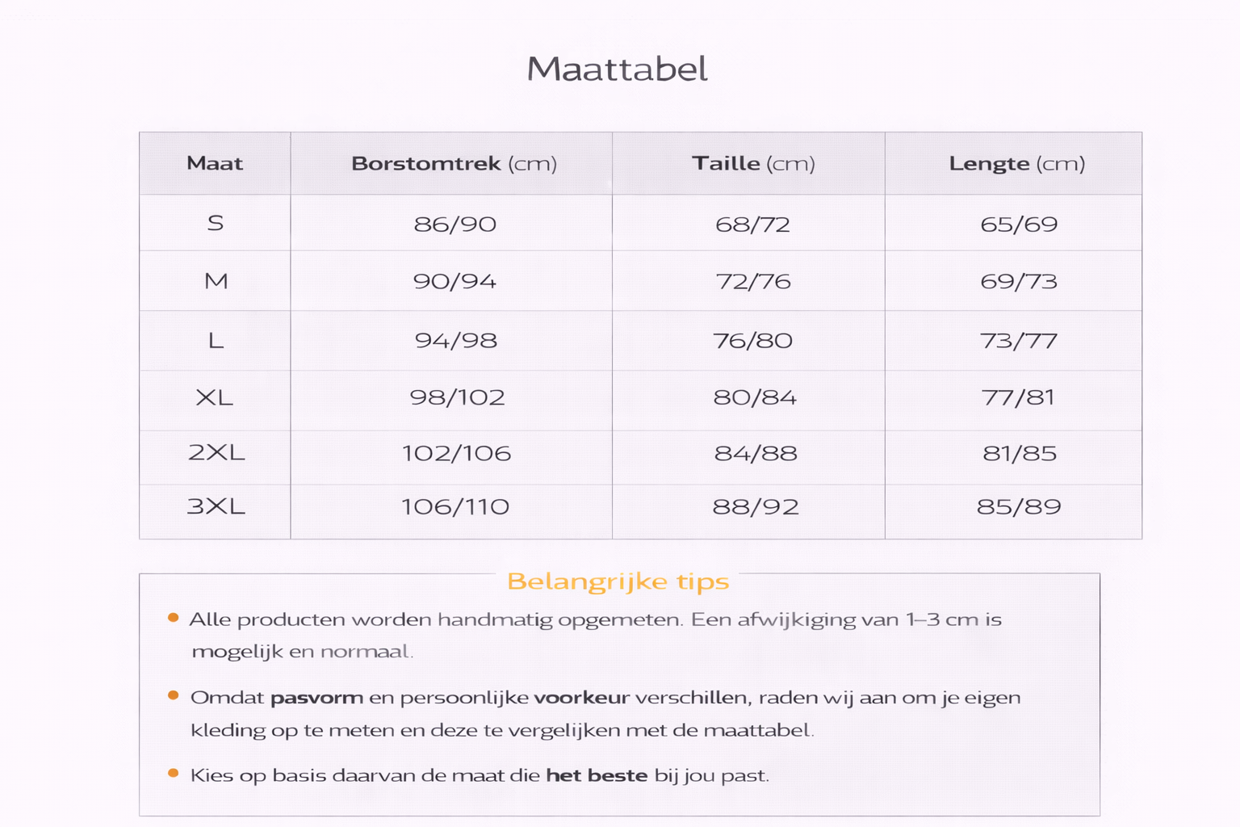This screenshot has width=1240, height=827.
Task: Select the Lengte (cm) column header
Action: coord(1016,164)
